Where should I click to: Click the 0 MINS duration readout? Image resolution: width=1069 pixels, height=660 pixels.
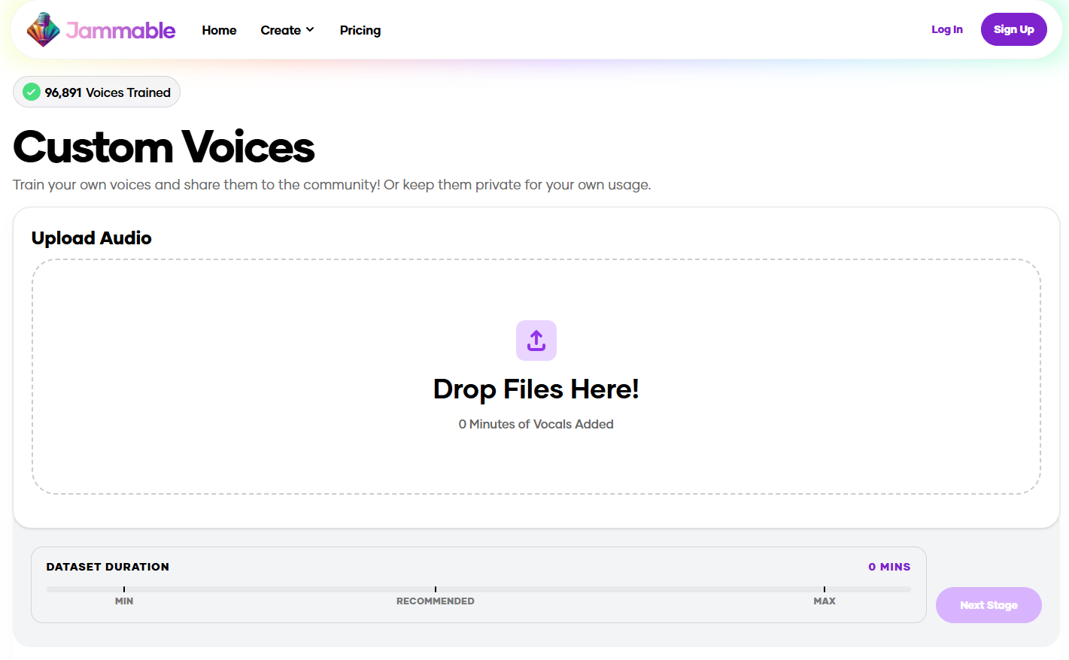[x=889, y=567]
